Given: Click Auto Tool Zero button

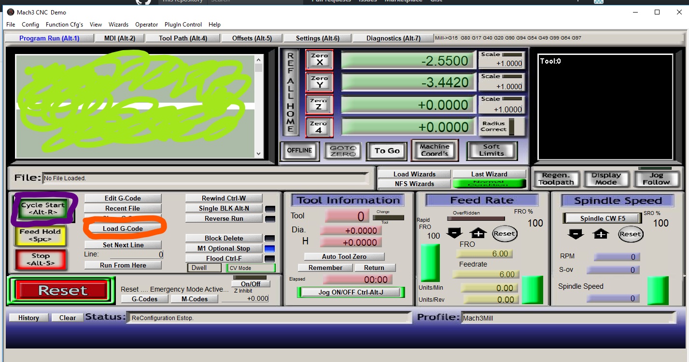Looking at the screenshot, I should (x=344, y=256).
